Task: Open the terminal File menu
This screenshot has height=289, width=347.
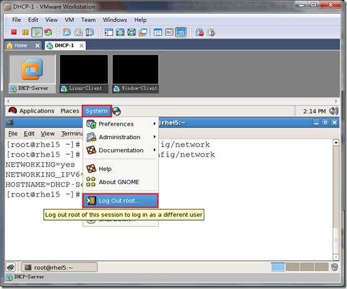Action: [13, 134]
